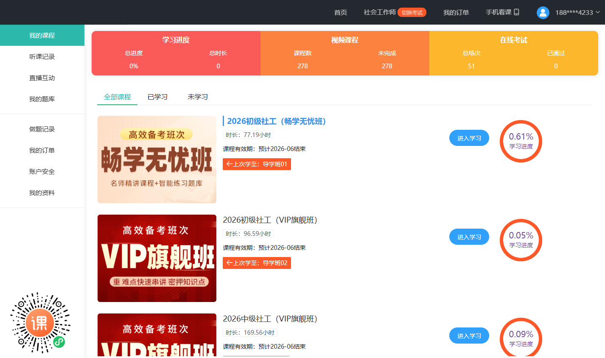Open 我的订单 in the top navigation

pos(456,12)
